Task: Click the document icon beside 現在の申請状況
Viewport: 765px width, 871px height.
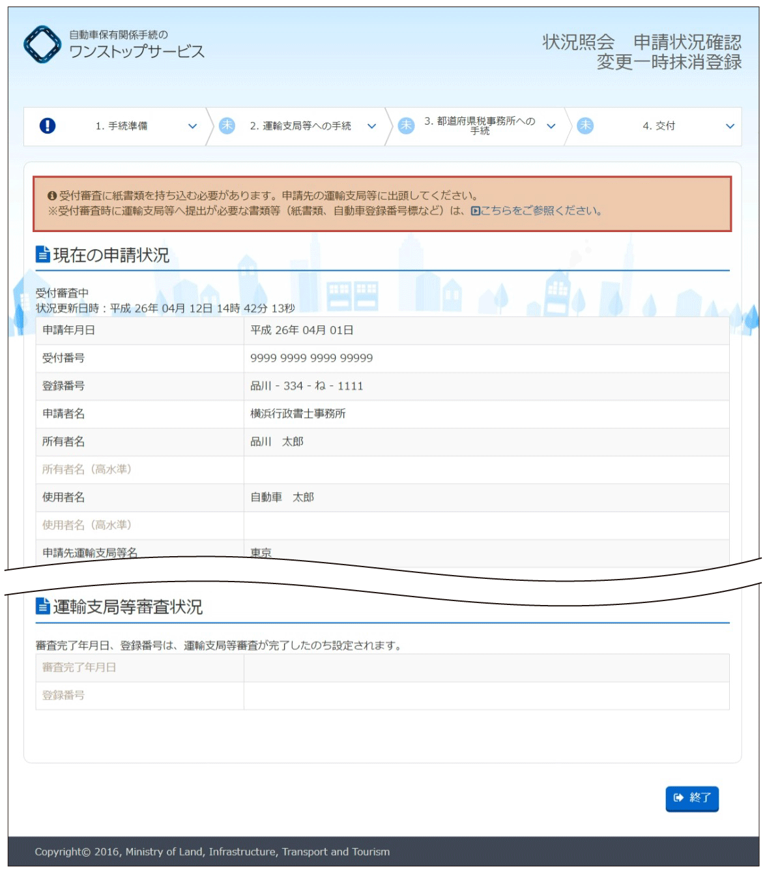Action: pyautogui.click(x=42, y=254)
